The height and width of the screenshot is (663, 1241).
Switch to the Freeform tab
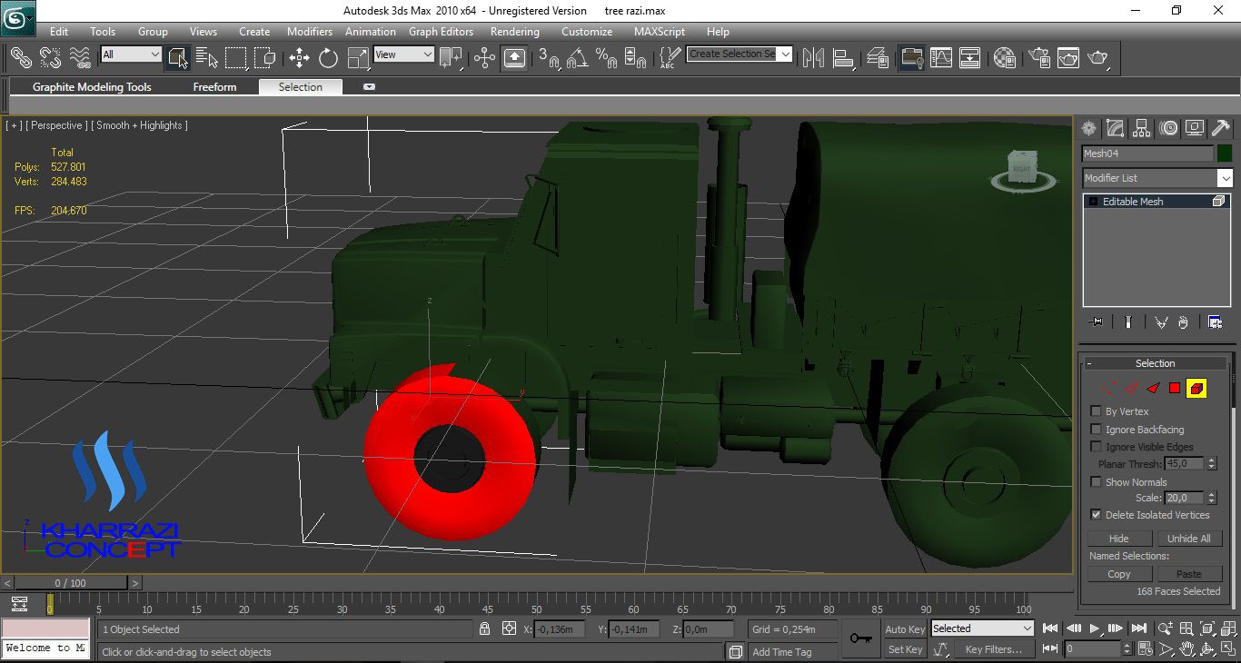[x=214, y=87]
